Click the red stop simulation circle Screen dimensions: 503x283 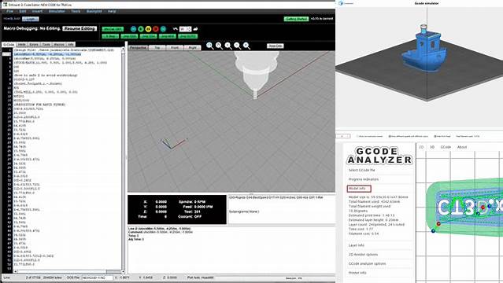coord(156,29)
